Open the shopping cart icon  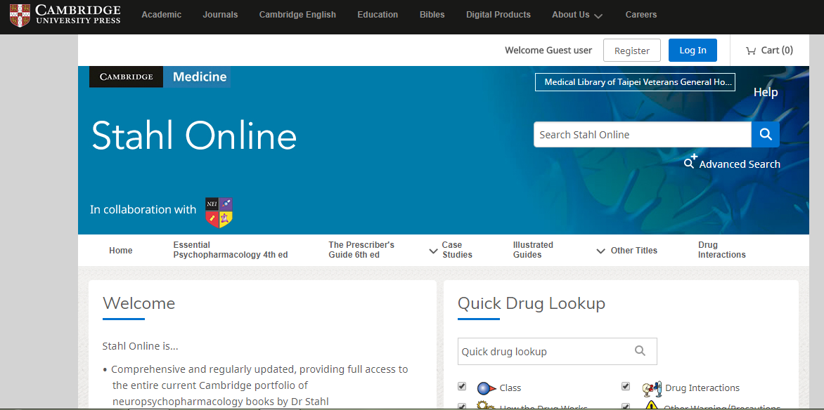750,51
